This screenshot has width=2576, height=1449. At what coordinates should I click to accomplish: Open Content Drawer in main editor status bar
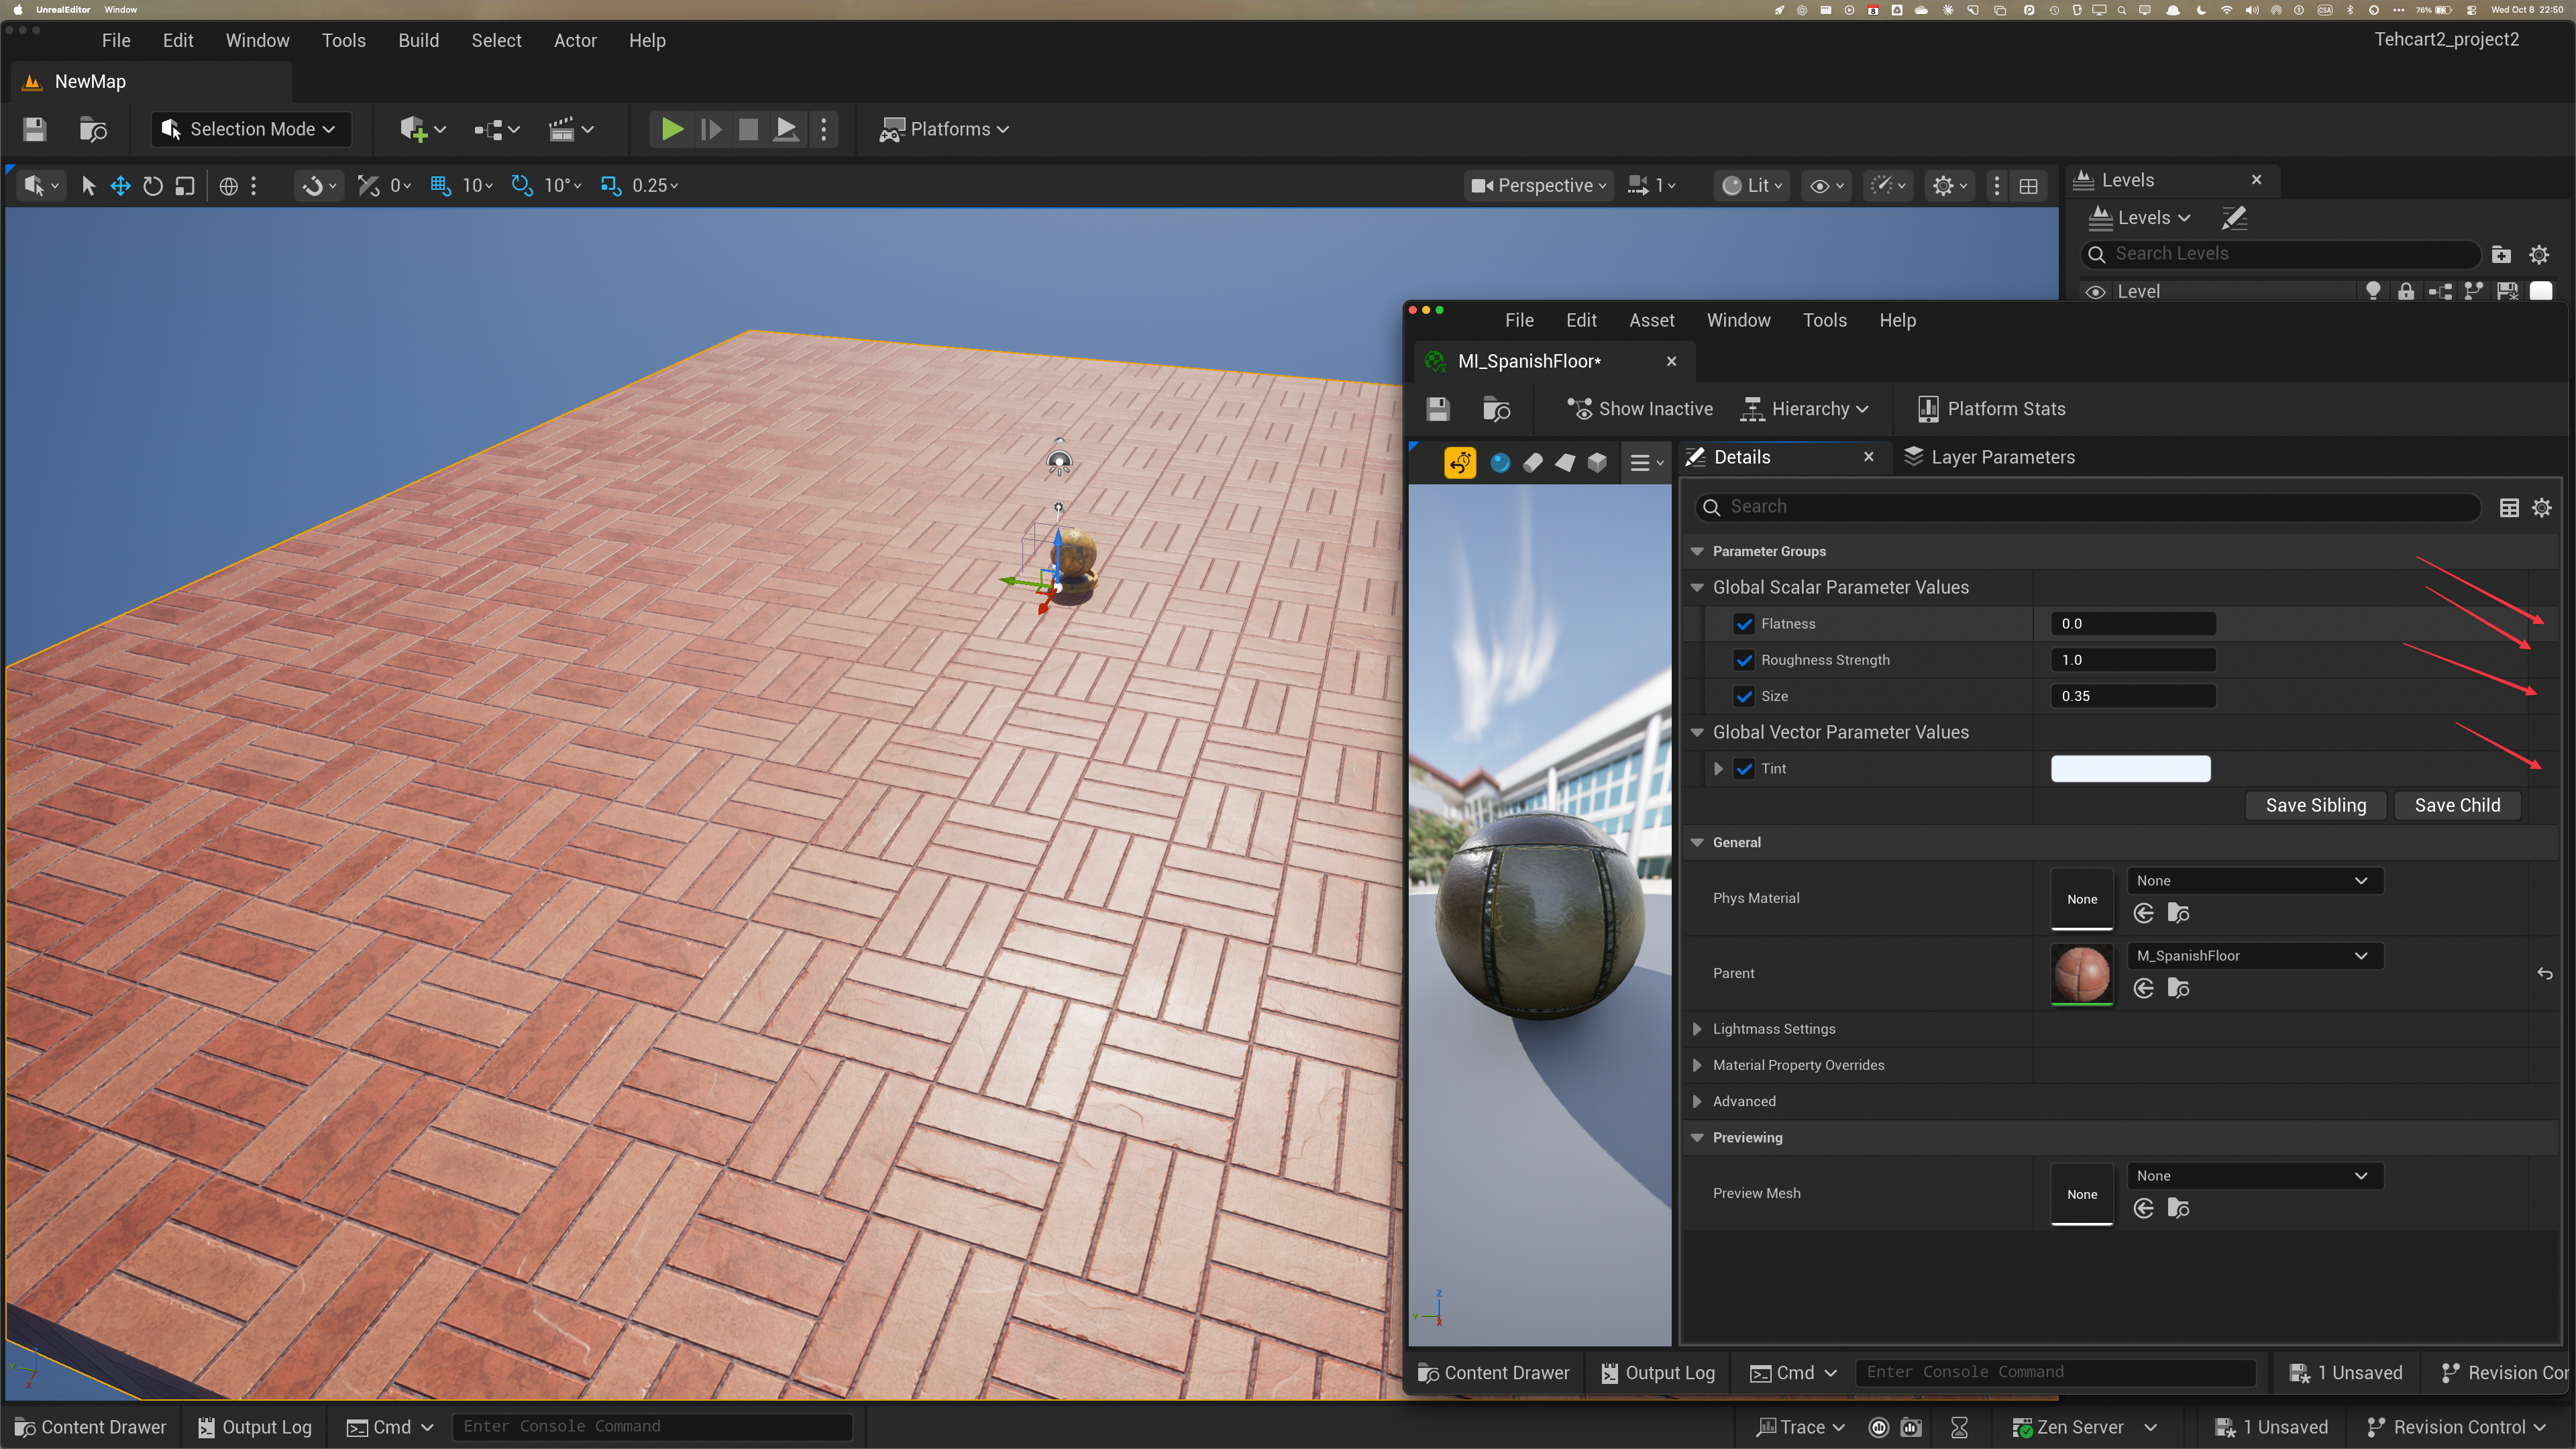(91, 1427)
